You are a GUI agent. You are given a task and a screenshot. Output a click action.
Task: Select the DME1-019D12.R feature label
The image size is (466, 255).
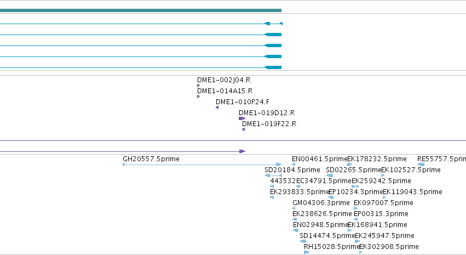pyautogui.click(x=267, y=113)
